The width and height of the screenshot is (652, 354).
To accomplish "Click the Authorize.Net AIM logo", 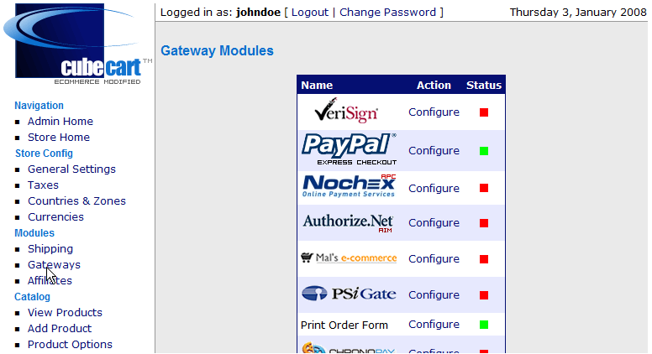I will click(348, 222).
